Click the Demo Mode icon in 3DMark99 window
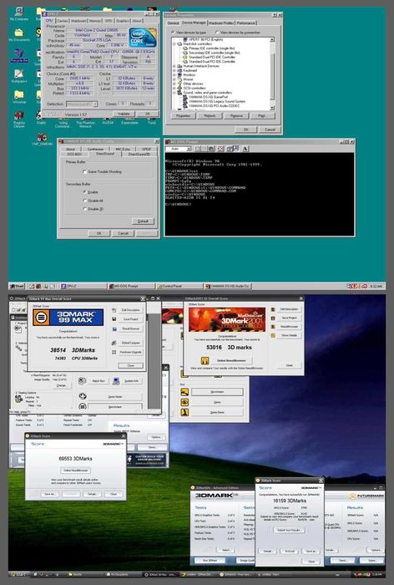394x585 pixels. tap(83, 396)
